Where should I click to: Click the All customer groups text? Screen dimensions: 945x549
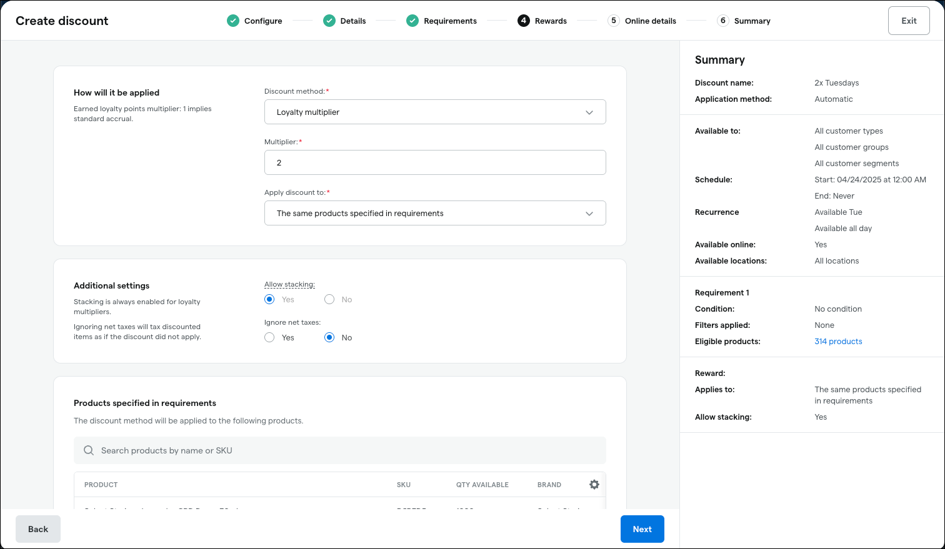coord(851,147)
